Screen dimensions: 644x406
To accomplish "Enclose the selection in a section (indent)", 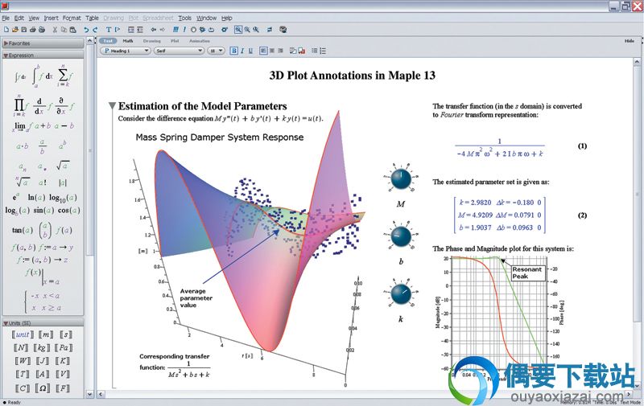I will 131,30.
